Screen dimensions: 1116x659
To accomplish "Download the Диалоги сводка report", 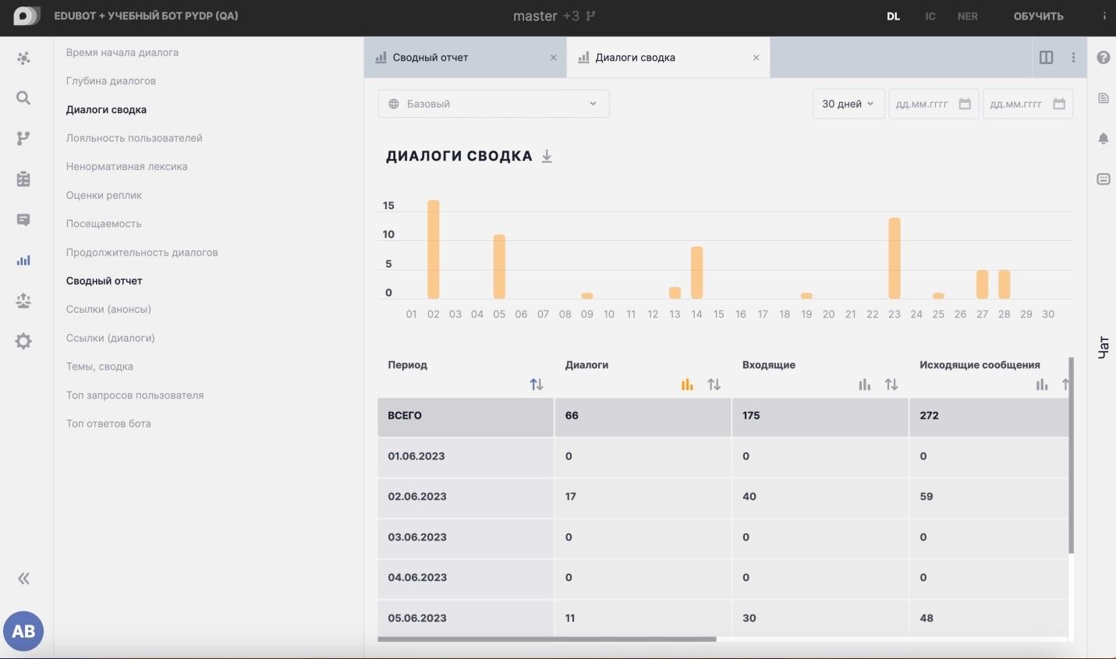I will point(547,156).
